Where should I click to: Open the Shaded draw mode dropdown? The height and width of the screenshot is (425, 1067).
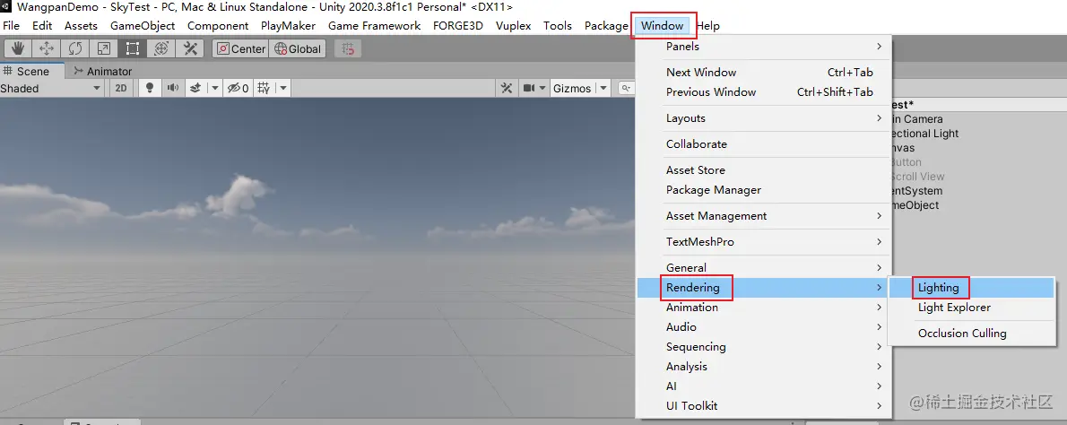tap(51, 89)
